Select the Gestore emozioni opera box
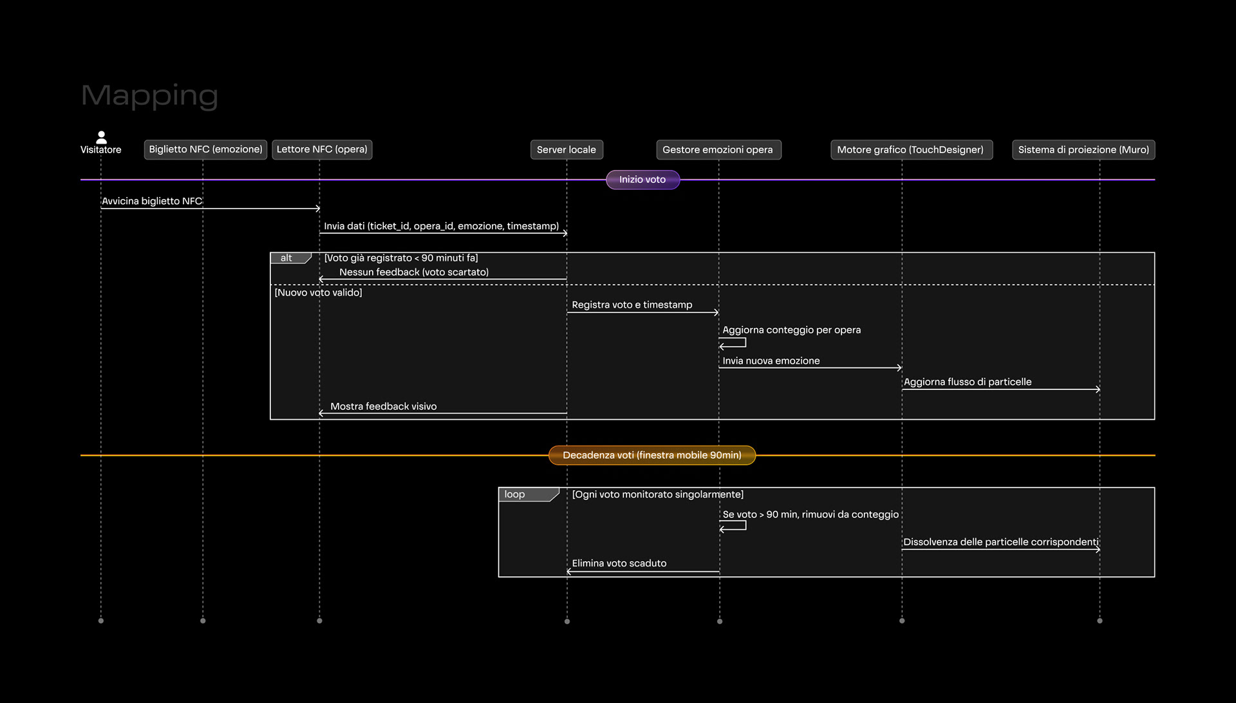The width and height of the screenshot is (1236, 703). (x=718, y=149)
